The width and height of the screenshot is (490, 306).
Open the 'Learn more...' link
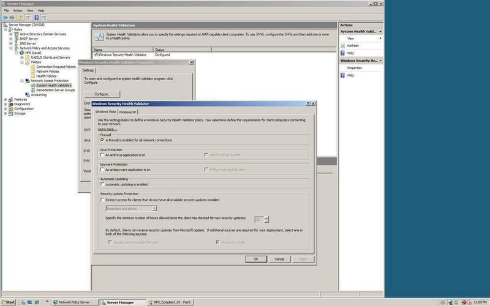(x=107, y=129)
